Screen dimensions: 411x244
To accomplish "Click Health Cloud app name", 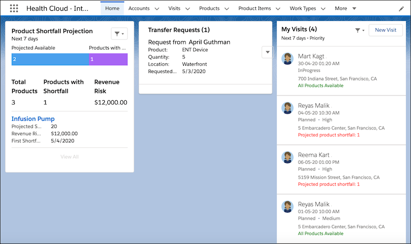I will 57,8.
